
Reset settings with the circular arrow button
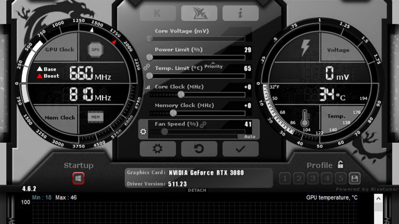tap(199, 149)
